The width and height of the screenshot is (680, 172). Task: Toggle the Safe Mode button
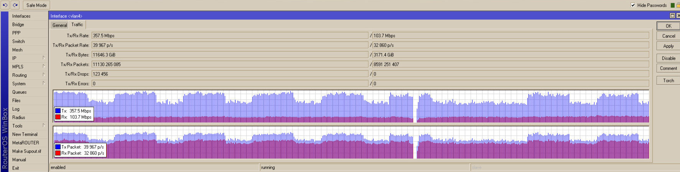pyautogui.click(x=36, y=5)
